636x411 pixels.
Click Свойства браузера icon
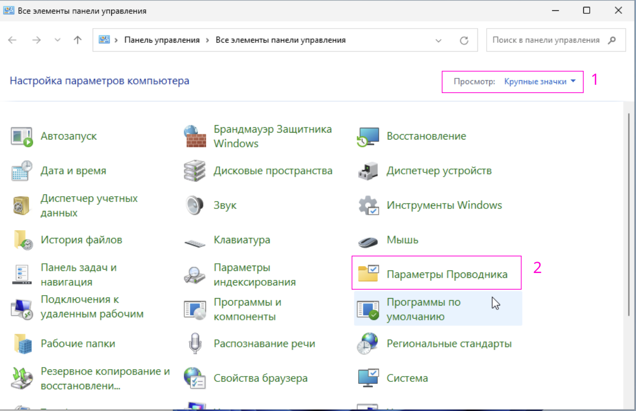(x=195, y=378)
